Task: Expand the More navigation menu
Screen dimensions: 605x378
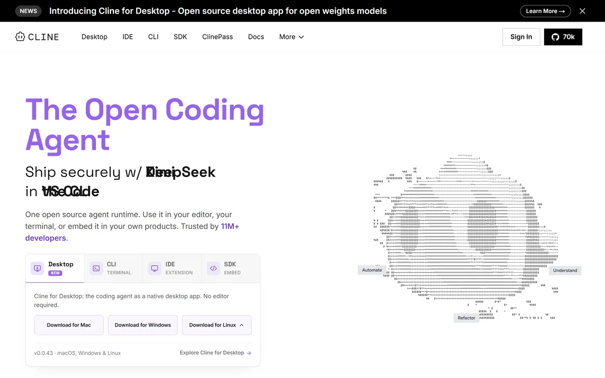Action: [x=291, y=37]
